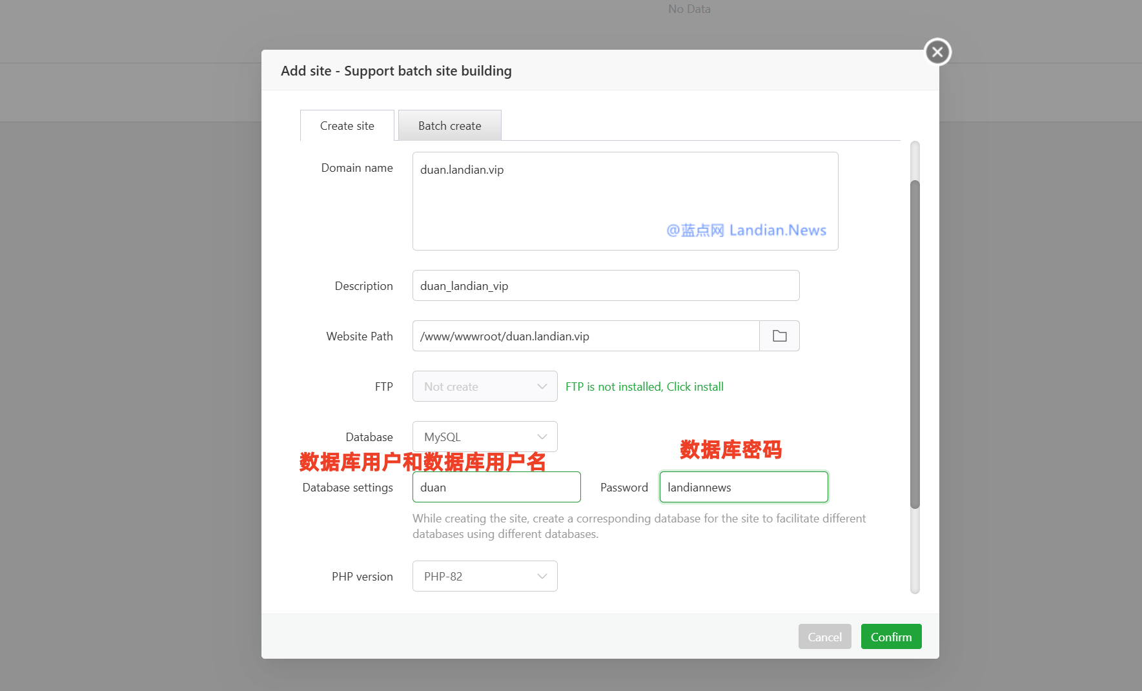Click the 'Database settings' label

coord(347,488)
